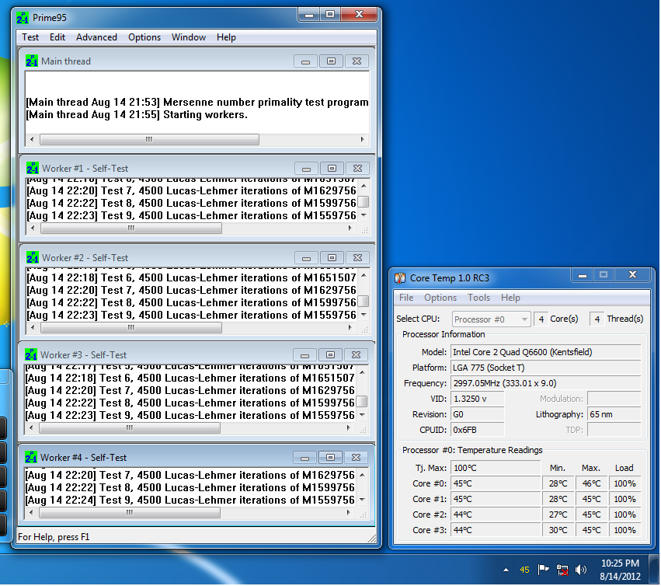Click Main thread scroll right arrow

point(362,140)
